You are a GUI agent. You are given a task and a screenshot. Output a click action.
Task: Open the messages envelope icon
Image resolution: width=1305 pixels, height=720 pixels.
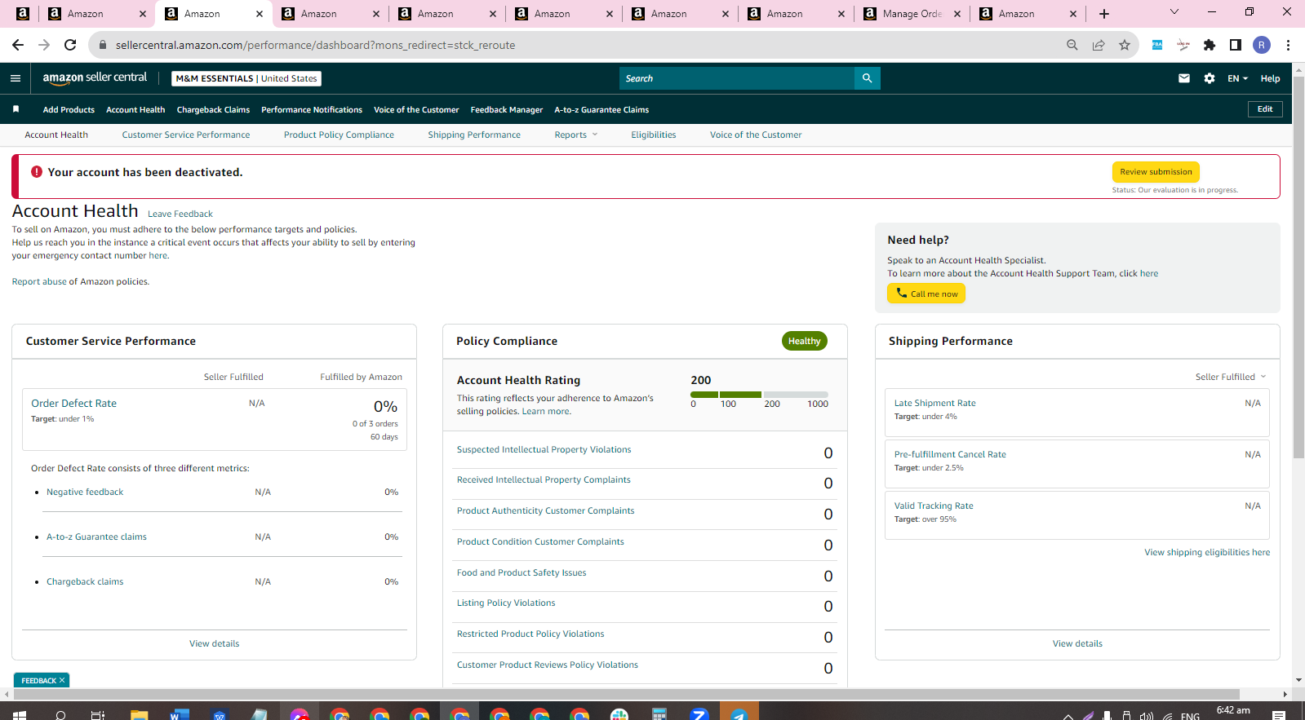[1184, 78]
